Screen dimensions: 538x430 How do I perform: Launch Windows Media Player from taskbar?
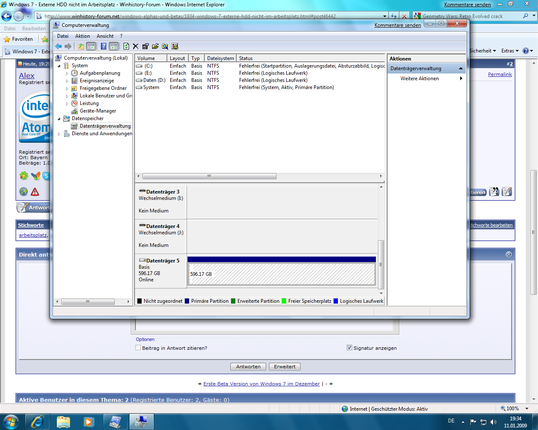coord(89,422)
